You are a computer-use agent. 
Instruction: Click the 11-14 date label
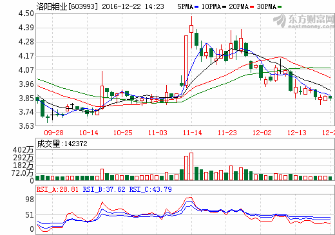(x=193, y=133)
